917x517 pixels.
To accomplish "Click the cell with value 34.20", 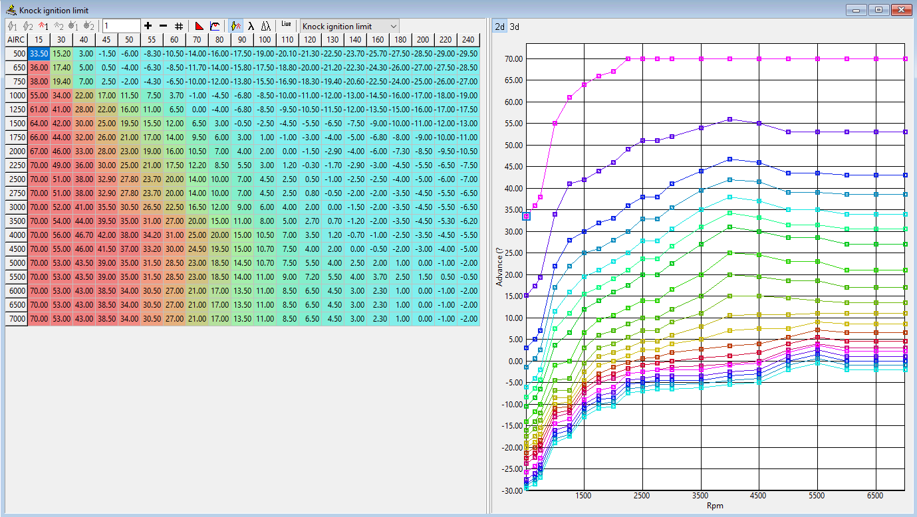I will [152, 235].
